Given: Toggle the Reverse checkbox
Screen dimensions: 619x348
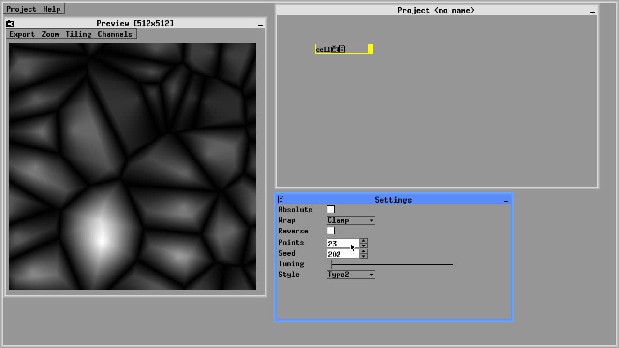Looking at the screenshot, I should [x=331, y=231].
